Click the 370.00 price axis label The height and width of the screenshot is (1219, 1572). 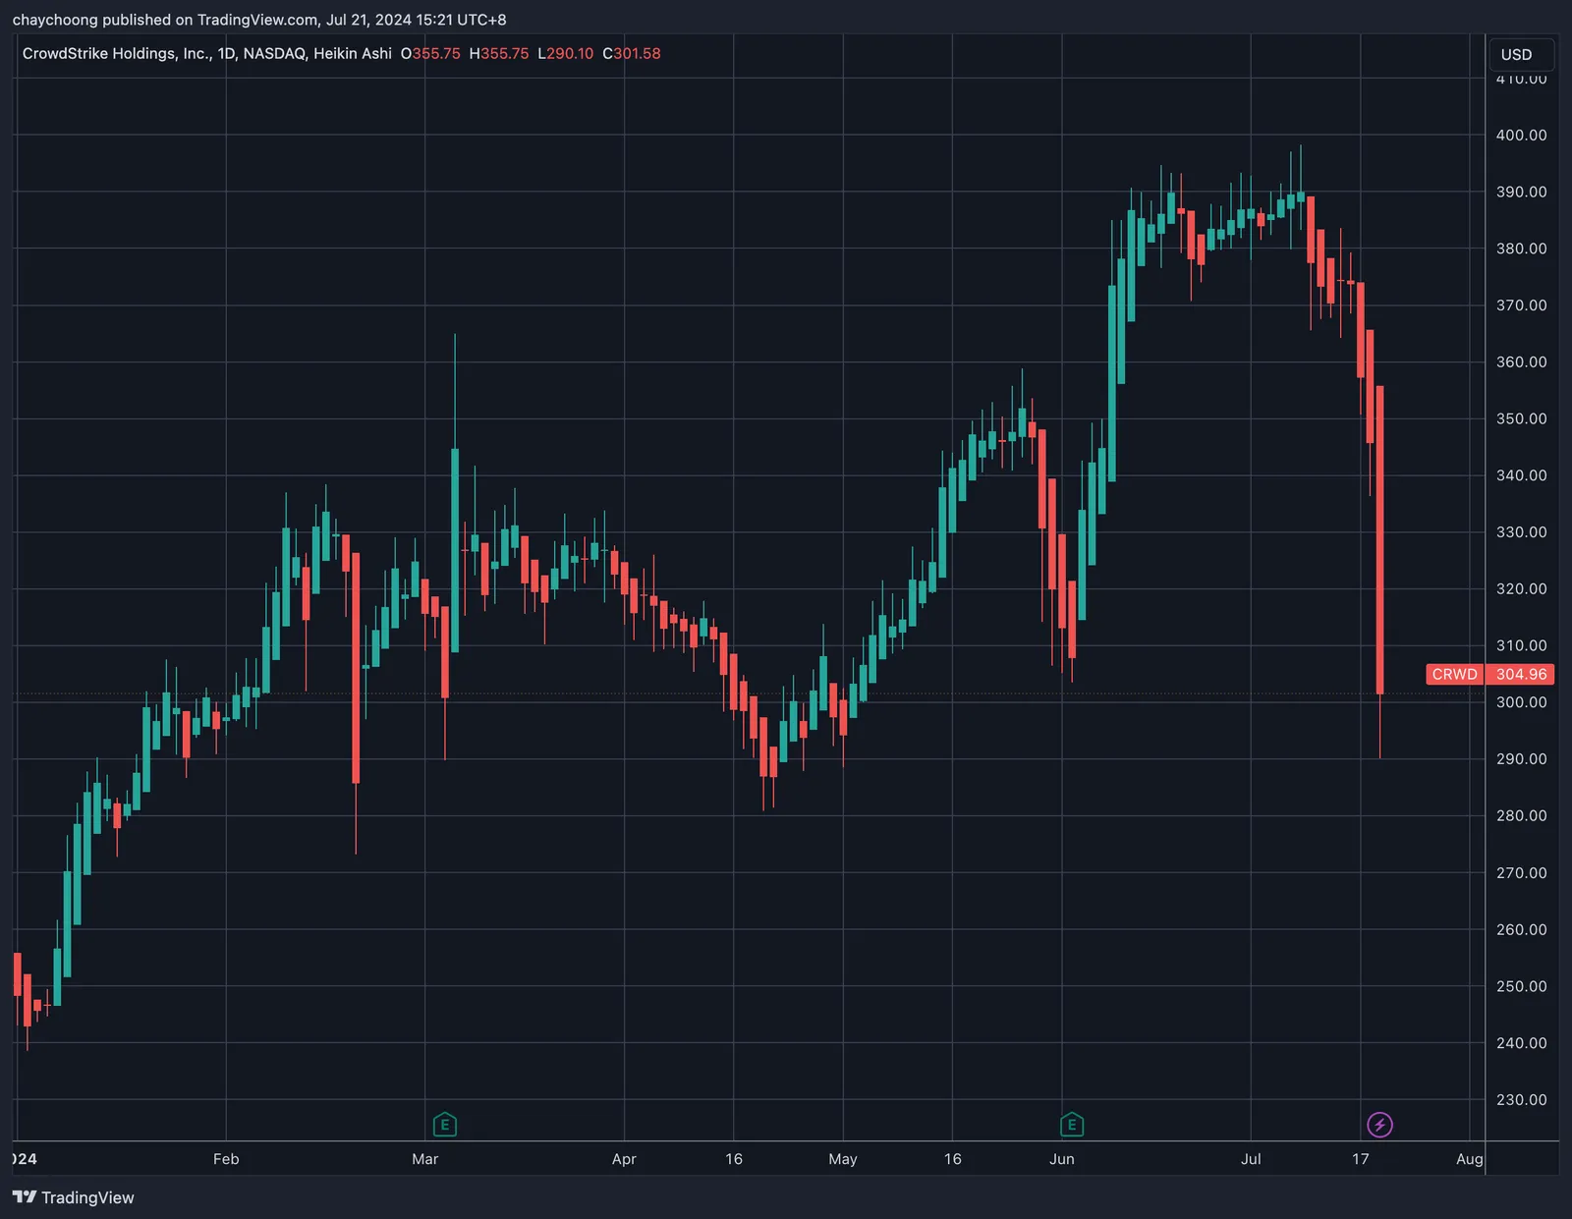tap(1521, 305)
